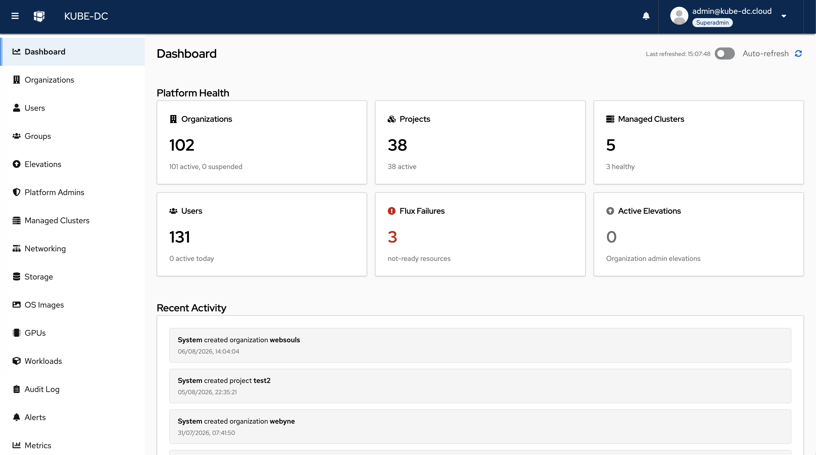
Task: Navigate to Elevations page
Action: [73, 164]
